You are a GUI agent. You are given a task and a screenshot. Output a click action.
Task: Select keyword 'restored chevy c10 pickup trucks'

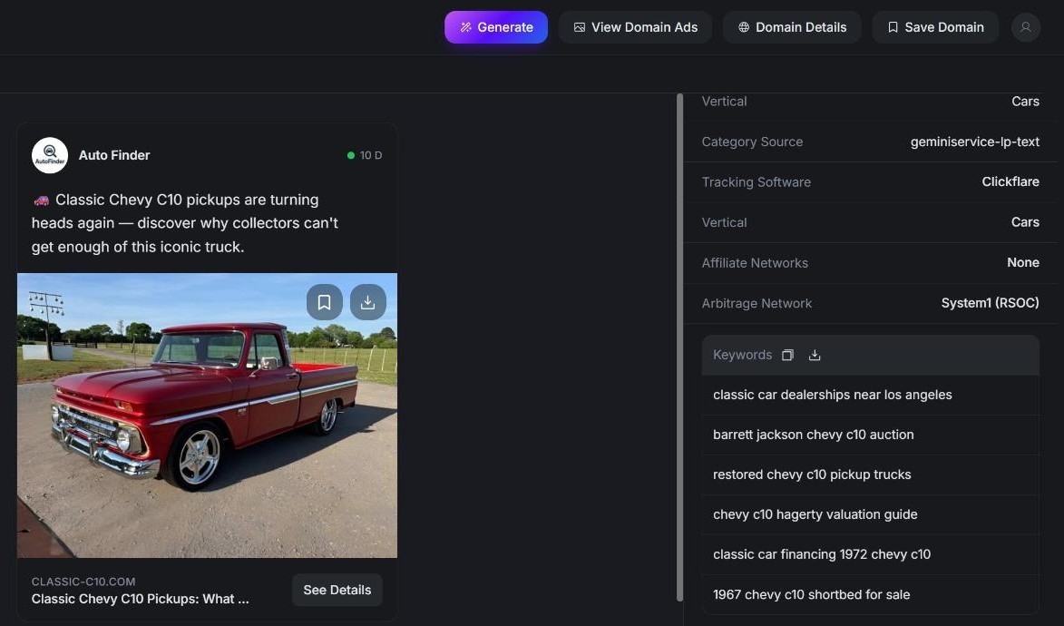(x=870, y=474)
